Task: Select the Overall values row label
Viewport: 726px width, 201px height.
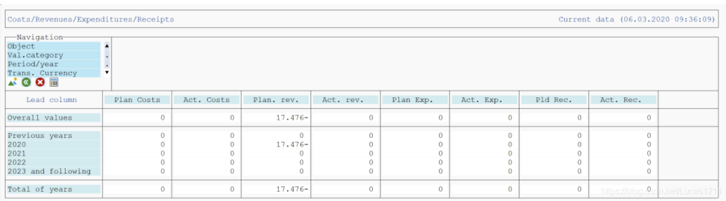Action: [53, 118]
